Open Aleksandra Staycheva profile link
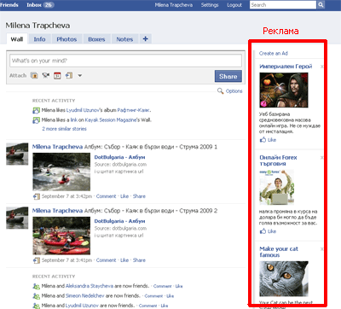Image resolution: width=341 pixels, height=309 pixels. click(90, 286)
